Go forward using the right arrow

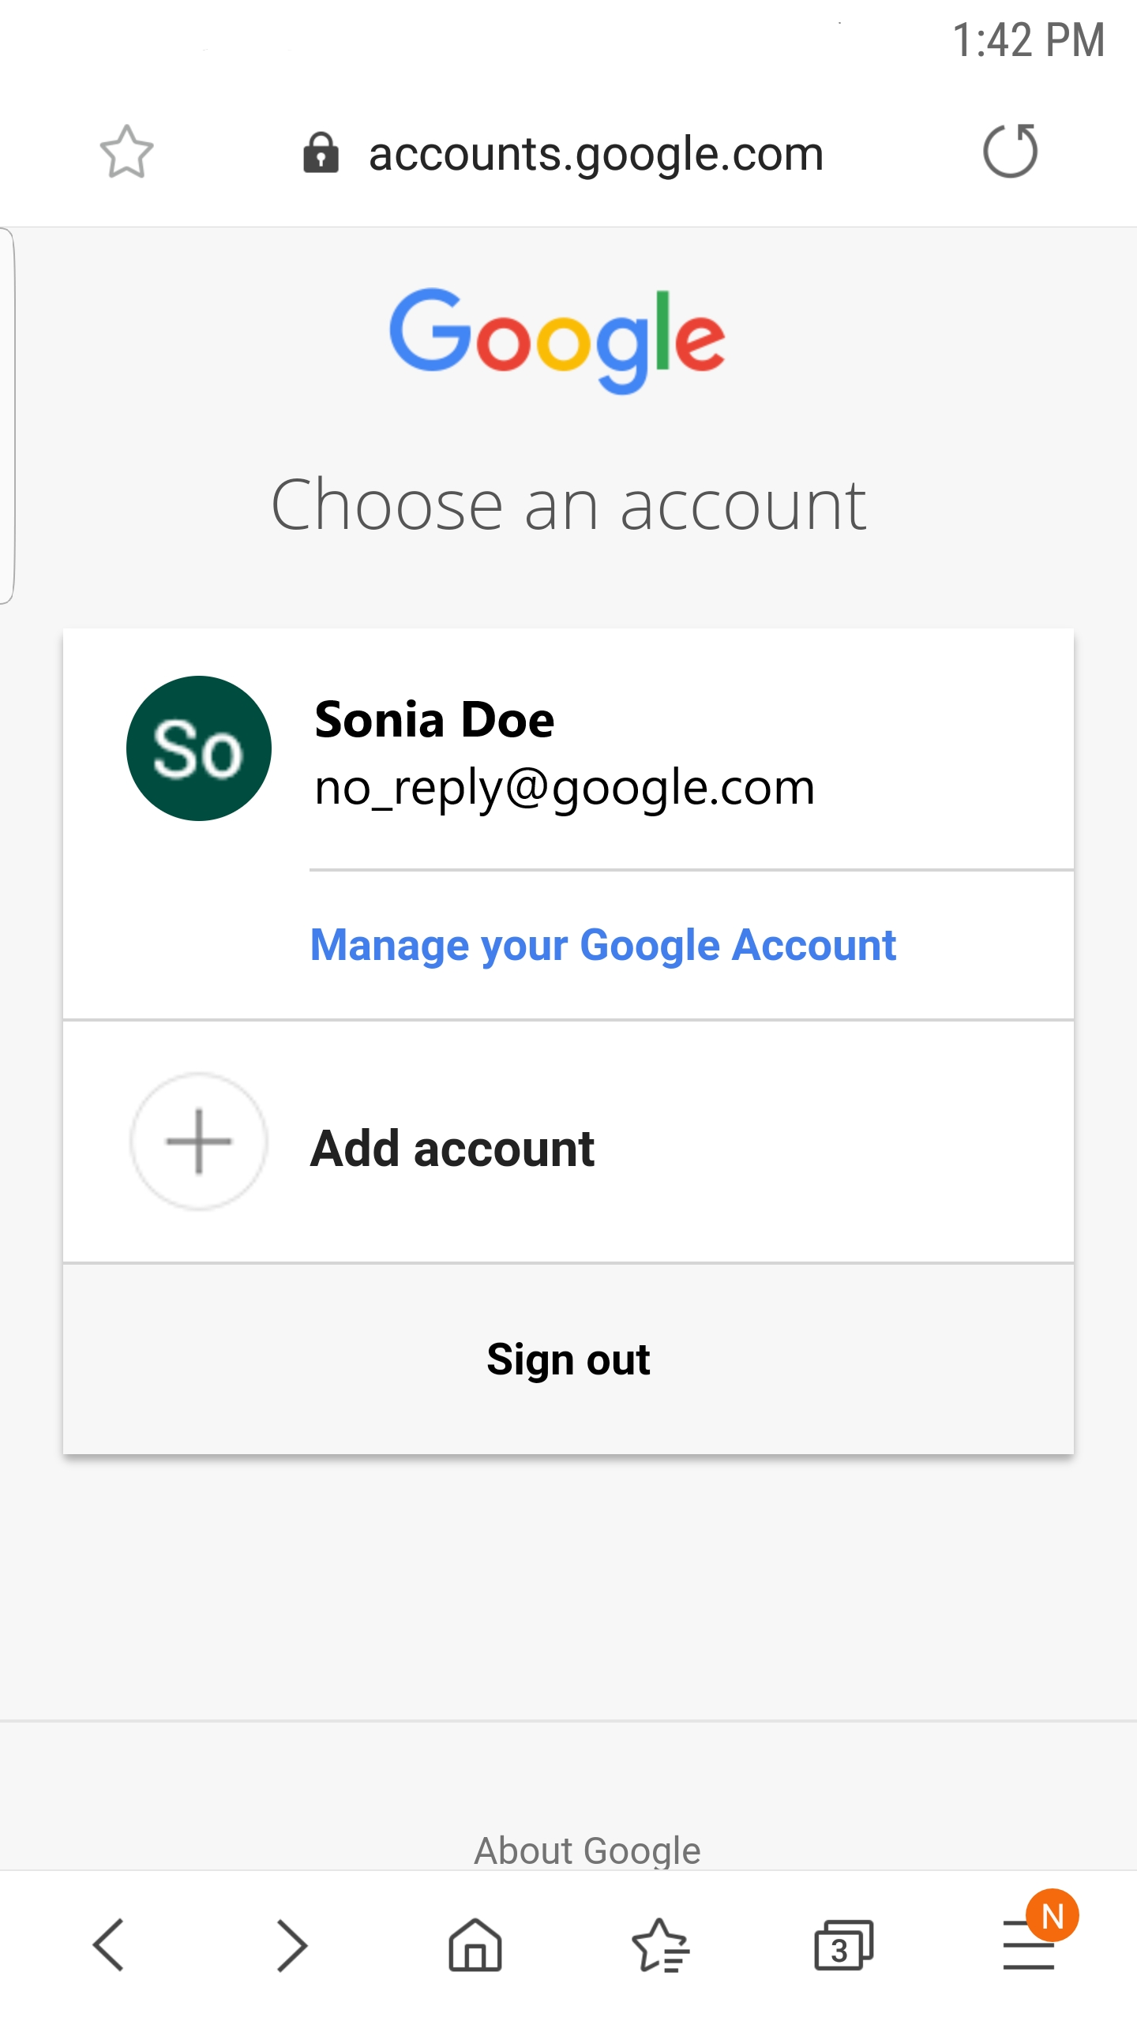tap(291, 1945)
